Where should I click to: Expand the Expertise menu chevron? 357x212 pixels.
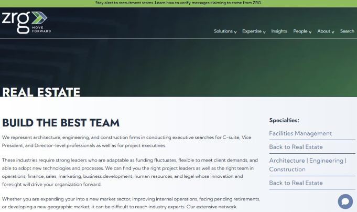point(264,32)
